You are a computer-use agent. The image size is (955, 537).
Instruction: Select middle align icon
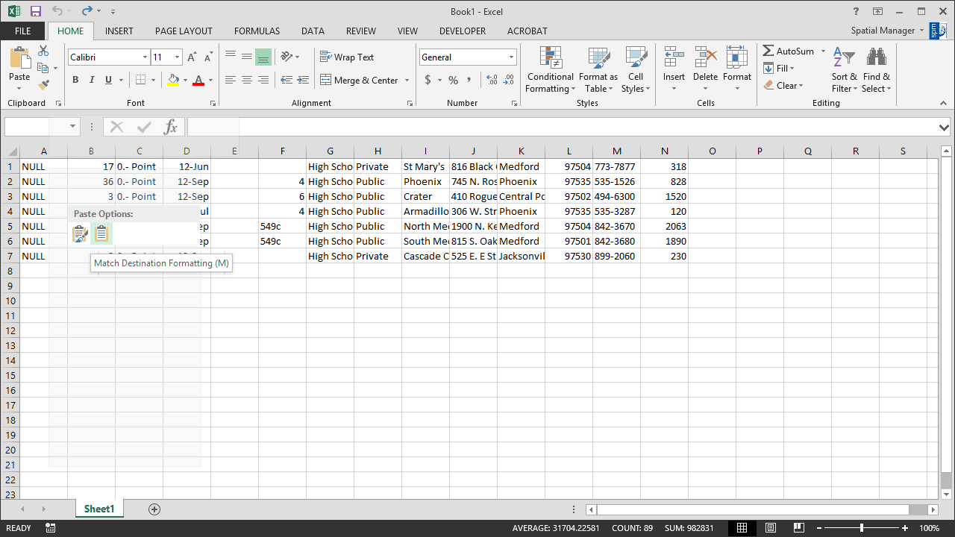247,57
